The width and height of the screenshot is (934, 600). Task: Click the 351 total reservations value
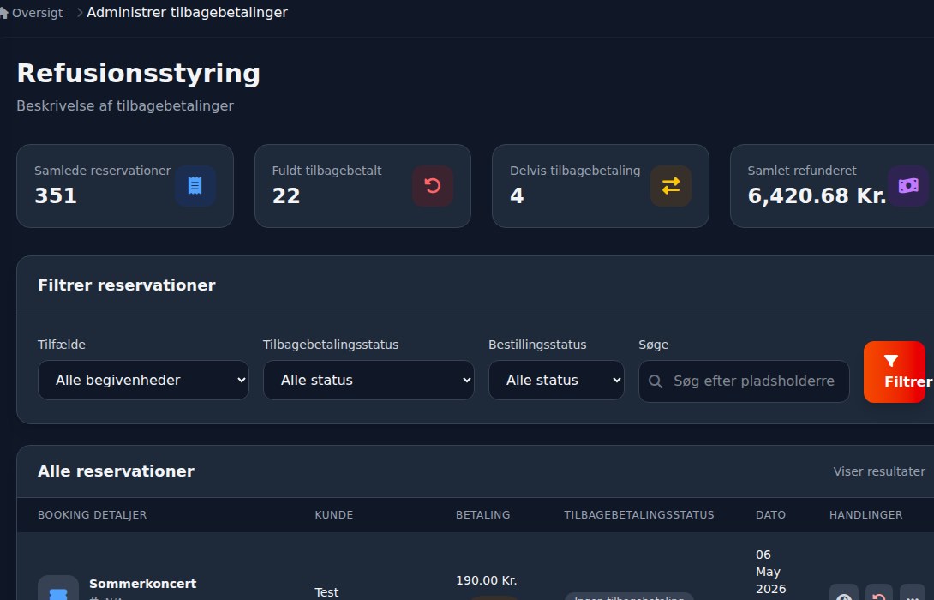pyautogui.click(x=56, y=195)
